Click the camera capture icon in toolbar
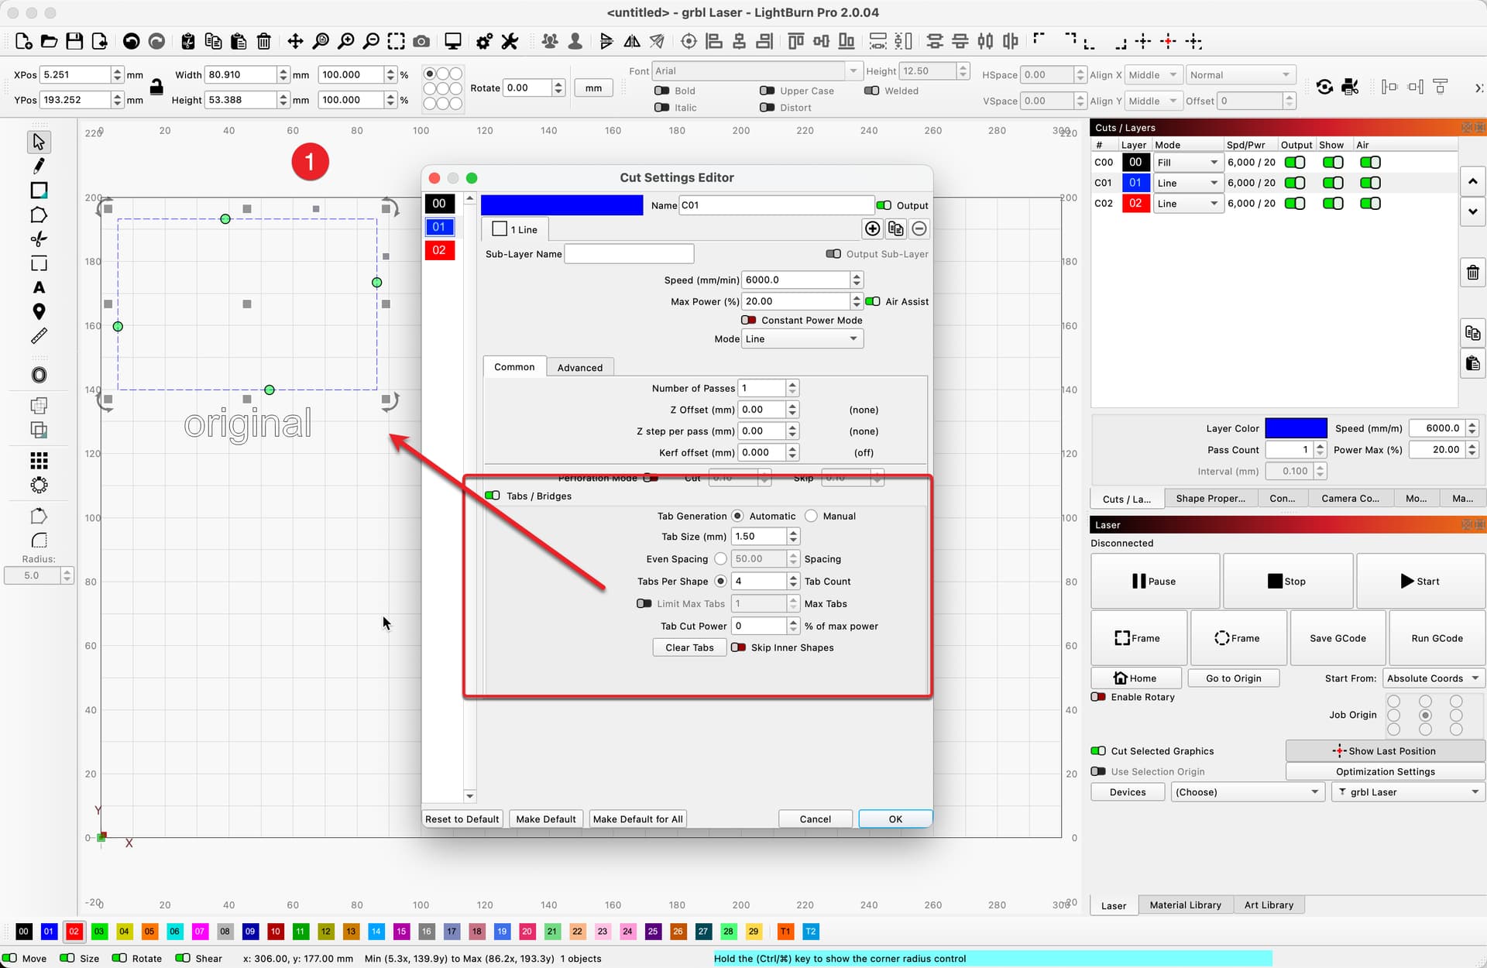The image size is (1487, 968). [422, 41]
